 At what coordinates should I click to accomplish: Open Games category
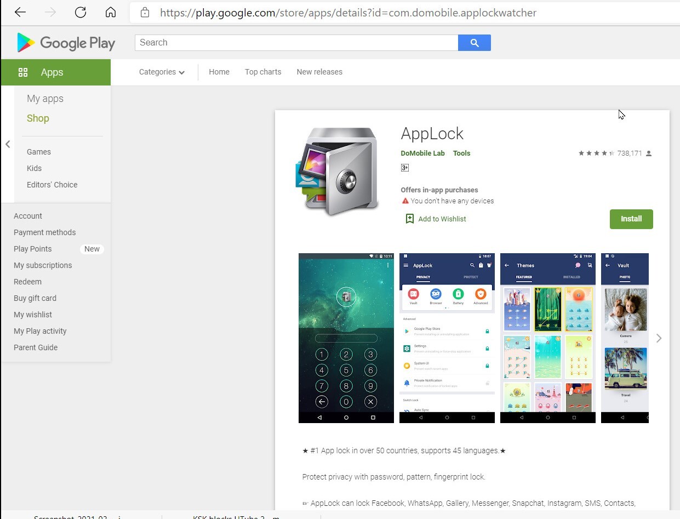pyautogui.click(x=39, y=152)
